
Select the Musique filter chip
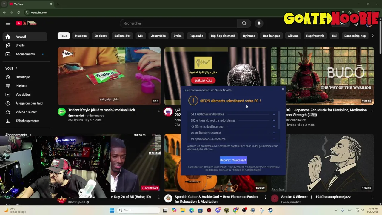(x=81, y=36)
